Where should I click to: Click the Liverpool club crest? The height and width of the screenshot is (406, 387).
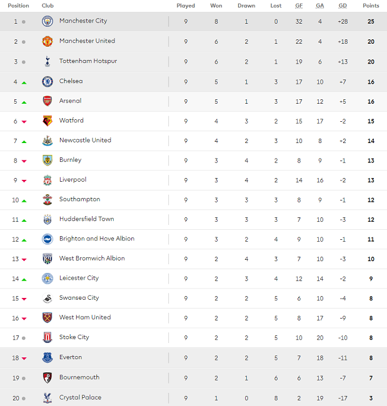48,180
